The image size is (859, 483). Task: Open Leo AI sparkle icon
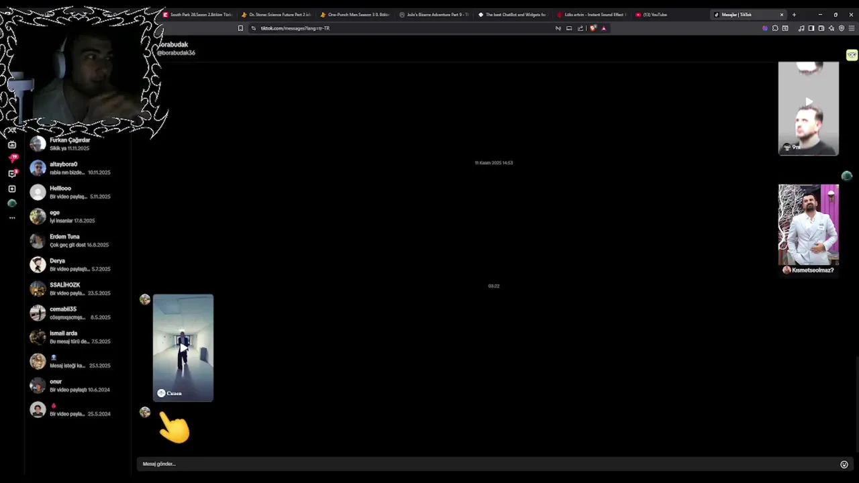pyautogui.click(x=831, y=28)
